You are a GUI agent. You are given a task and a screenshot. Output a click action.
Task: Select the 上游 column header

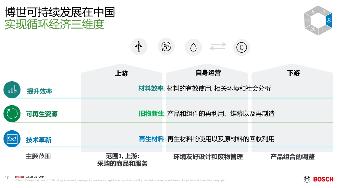click(121, 73)
